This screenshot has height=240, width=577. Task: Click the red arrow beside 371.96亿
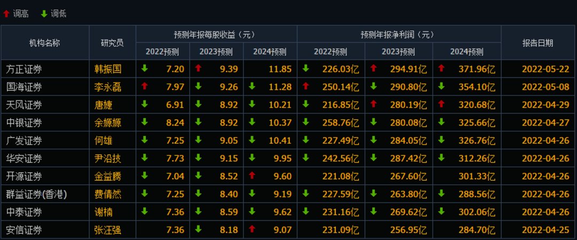pos(442,68)
